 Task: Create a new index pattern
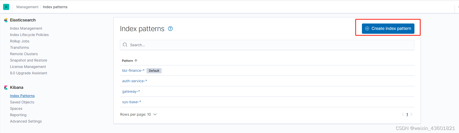388,29
